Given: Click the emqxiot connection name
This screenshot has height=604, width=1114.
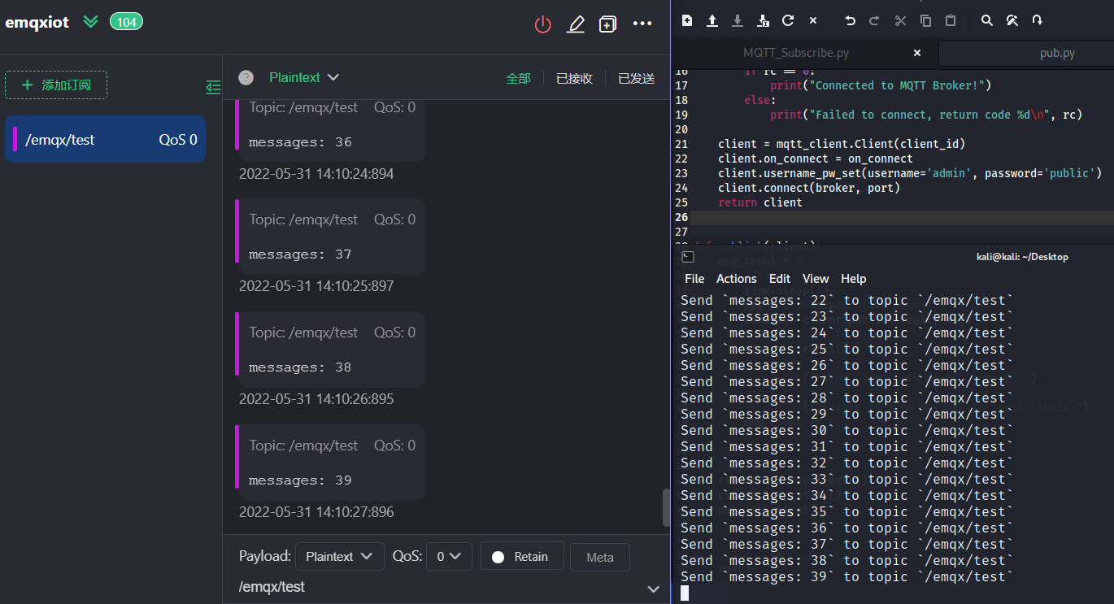Looking at the screenshot, I should [37, 23].
